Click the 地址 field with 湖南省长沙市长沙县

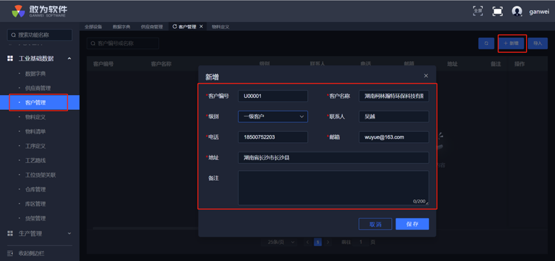pos(333,157)
